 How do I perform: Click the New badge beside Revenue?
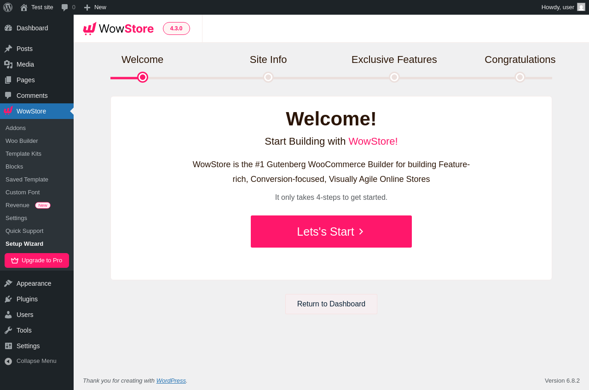pos(43,205)
